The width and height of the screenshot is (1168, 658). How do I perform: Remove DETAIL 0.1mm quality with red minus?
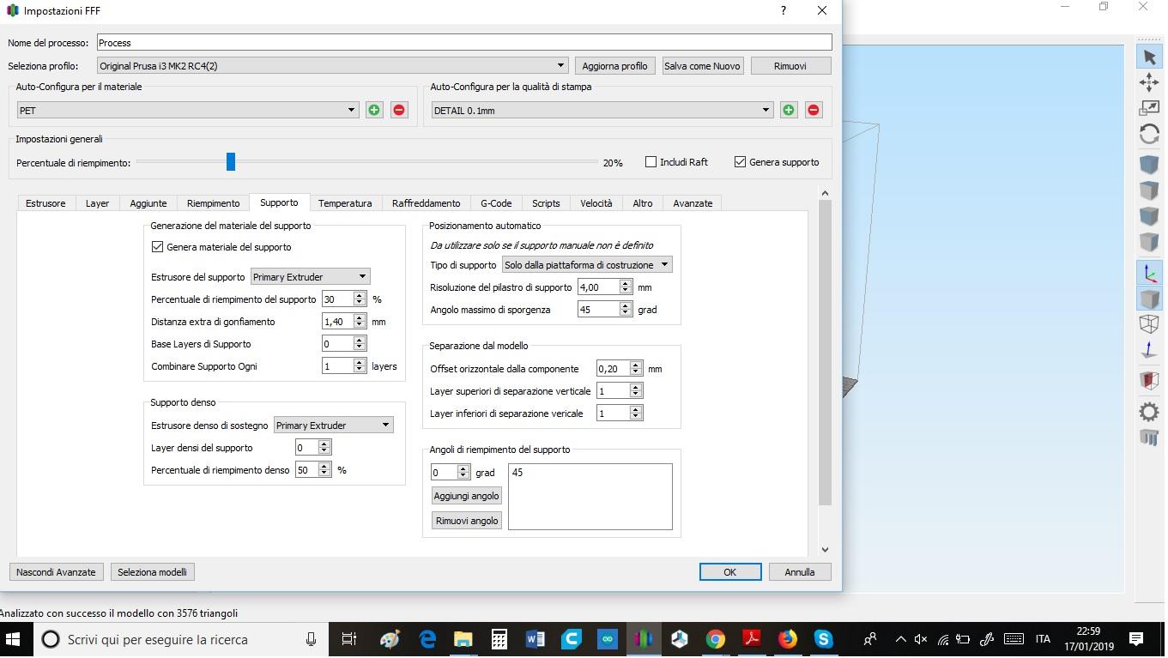point(814,110)
